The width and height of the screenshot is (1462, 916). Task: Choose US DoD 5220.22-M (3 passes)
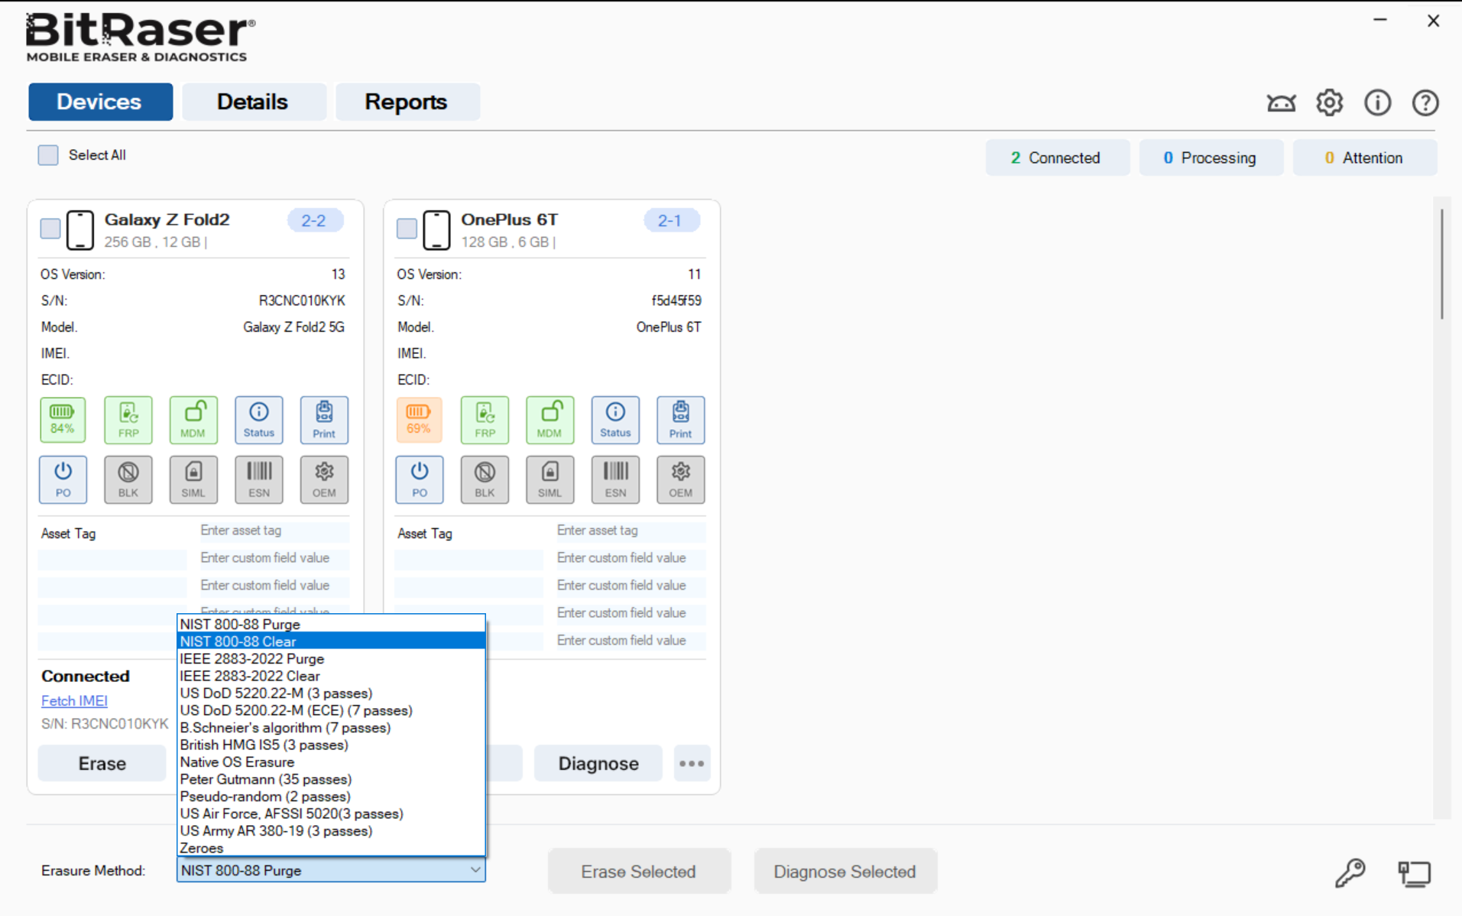[x=331, y=693]
